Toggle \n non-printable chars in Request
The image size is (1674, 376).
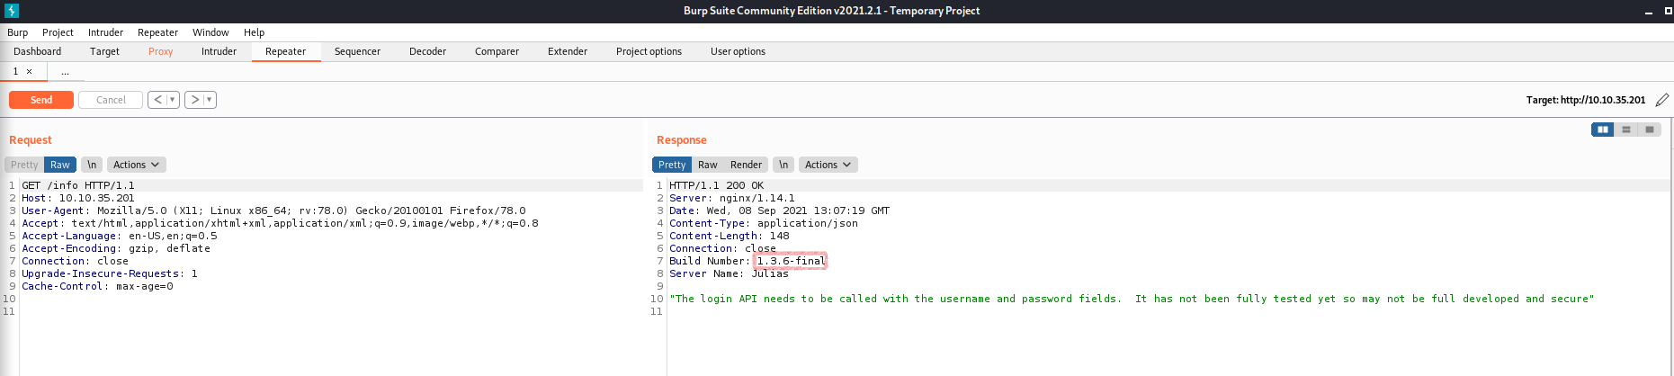pos(92,165)
